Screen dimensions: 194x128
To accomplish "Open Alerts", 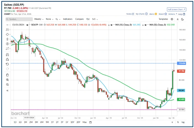I will click(x=153, y=14).
